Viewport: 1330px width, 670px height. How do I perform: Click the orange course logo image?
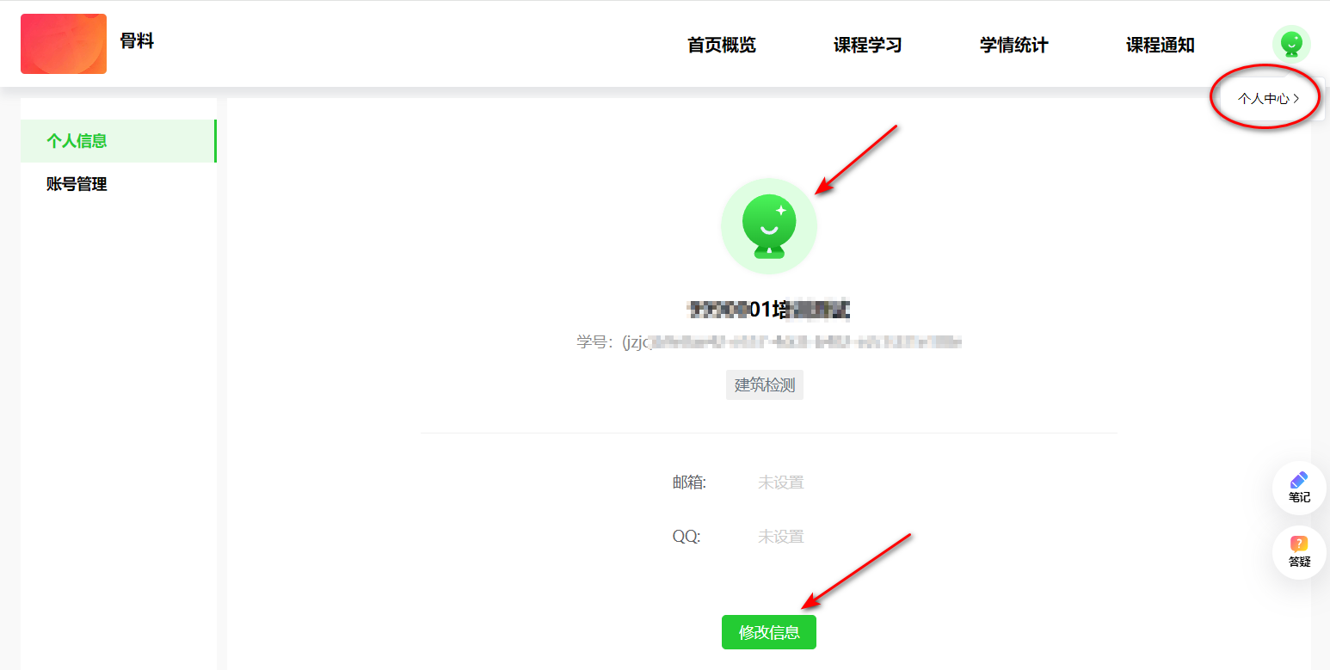(x=64, y=44)
